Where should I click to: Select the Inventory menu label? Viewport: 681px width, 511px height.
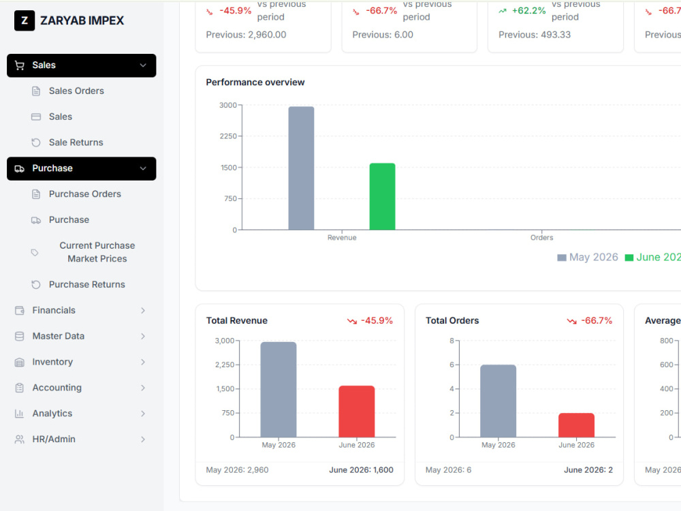pyautogui.click(x=52, y=362)
